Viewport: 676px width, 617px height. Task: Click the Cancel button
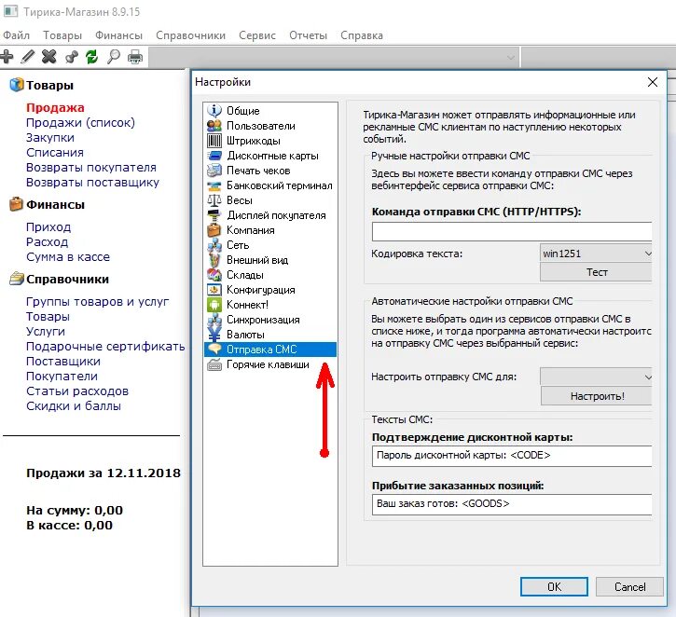coord(629,587)
